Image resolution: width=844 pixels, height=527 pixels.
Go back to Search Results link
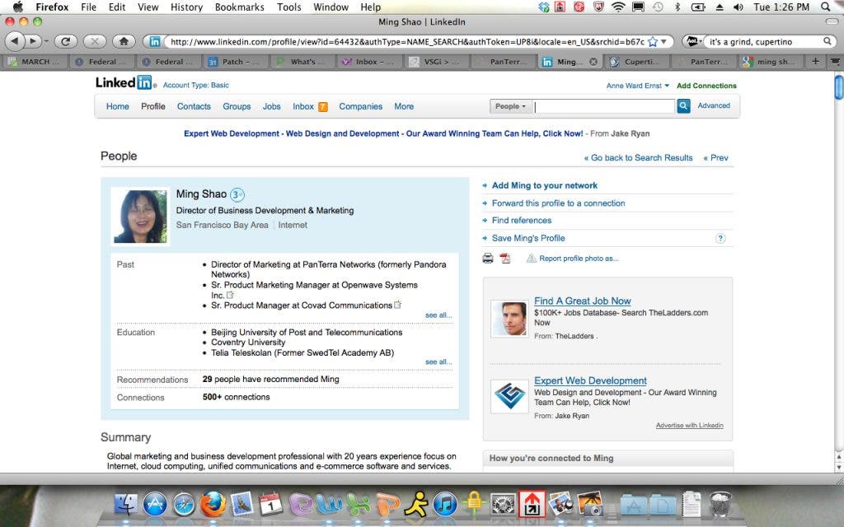coord(639,157)
